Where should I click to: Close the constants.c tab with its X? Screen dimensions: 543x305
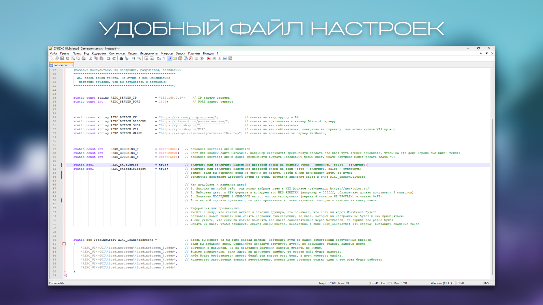pos(71,65)
